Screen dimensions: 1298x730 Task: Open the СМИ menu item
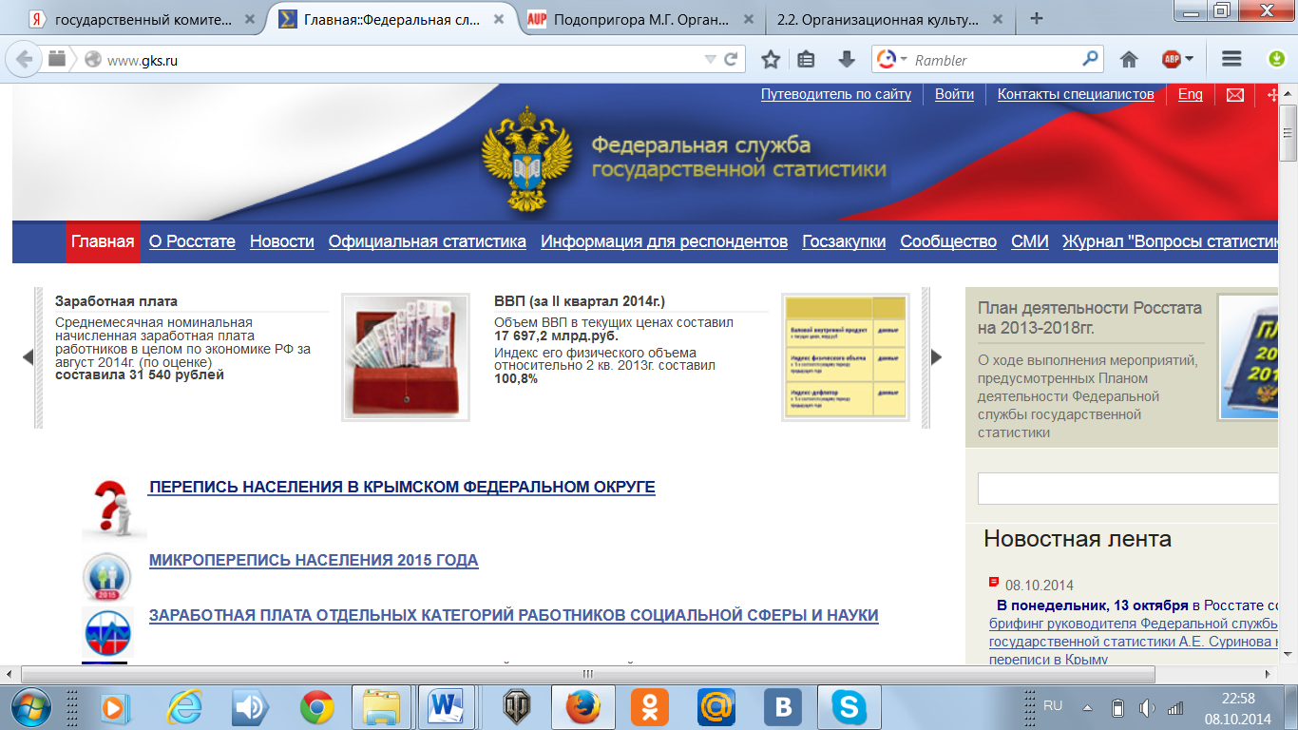coord(1030,241)
